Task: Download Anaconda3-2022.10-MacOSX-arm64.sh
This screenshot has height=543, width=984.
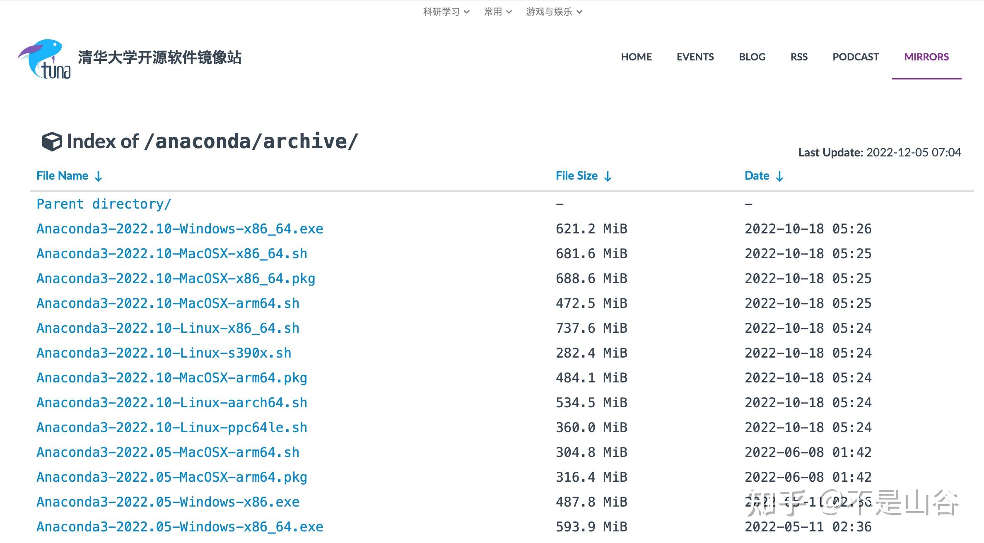Action: pos(168,303)
